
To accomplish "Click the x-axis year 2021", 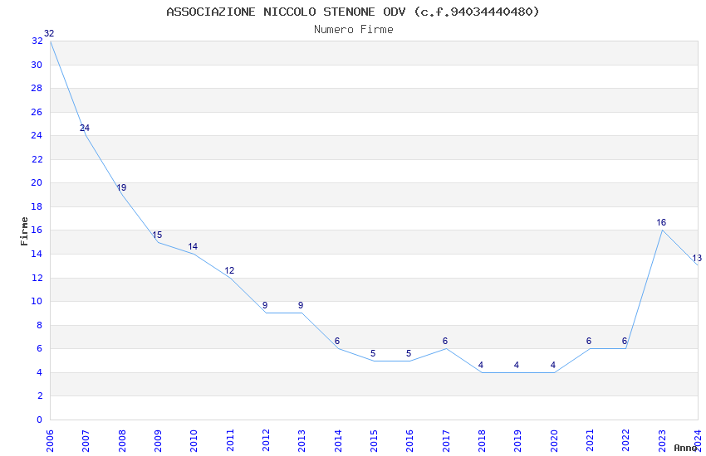I will (x=591, y=441).
